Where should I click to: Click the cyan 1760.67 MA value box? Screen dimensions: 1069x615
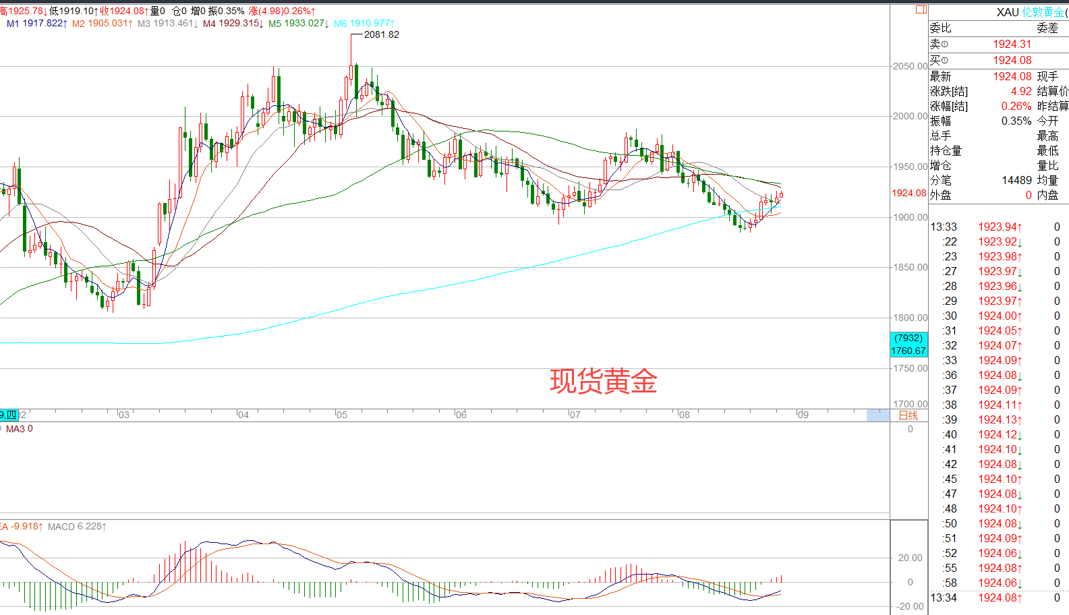click(908, 345)
